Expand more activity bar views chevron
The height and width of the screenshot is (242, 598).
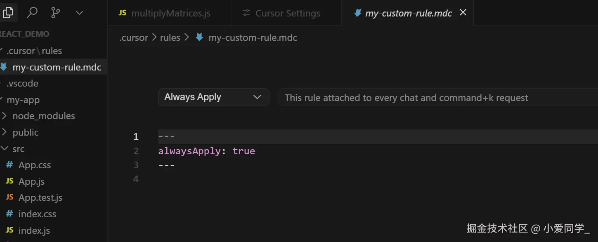(79, 13)
